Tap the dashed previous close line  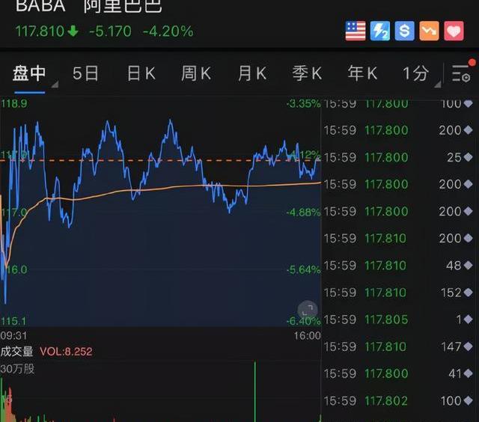[x=160, y=160]
